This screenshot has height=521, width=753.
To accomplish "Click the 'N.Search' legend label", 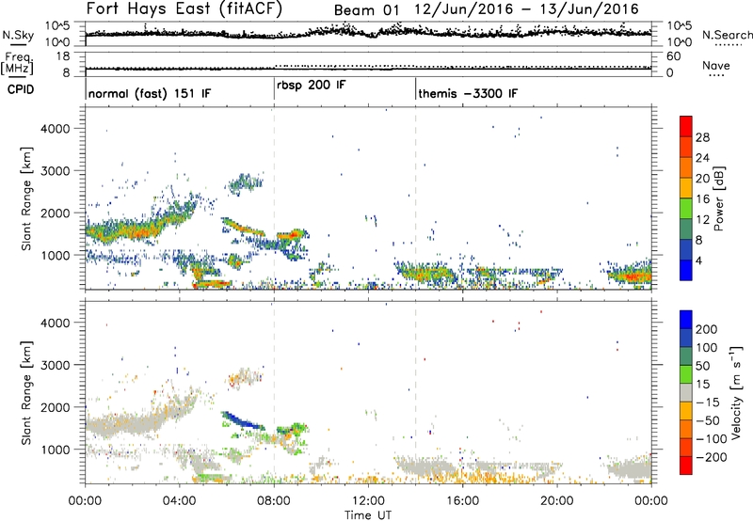I will [728, 35].
